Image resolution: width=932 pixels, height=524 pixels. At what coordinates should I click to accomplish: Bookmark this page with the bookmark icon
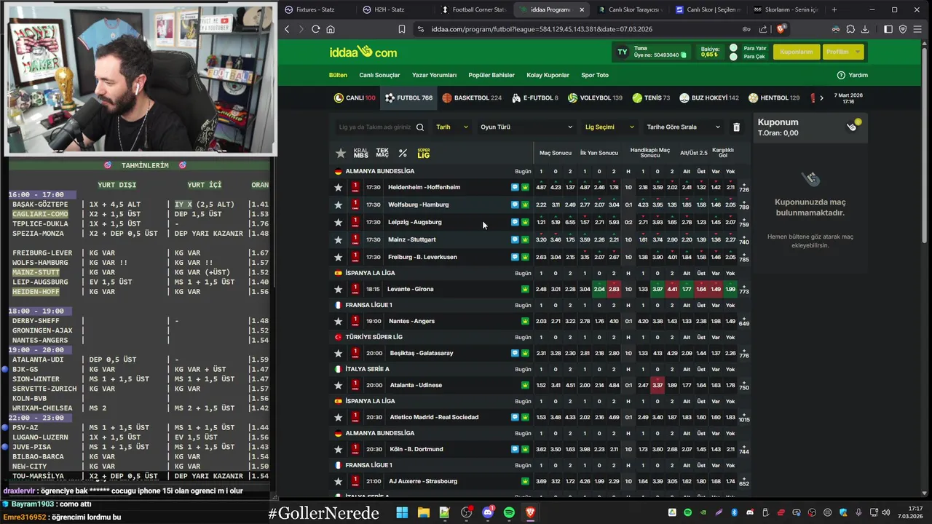401,29
